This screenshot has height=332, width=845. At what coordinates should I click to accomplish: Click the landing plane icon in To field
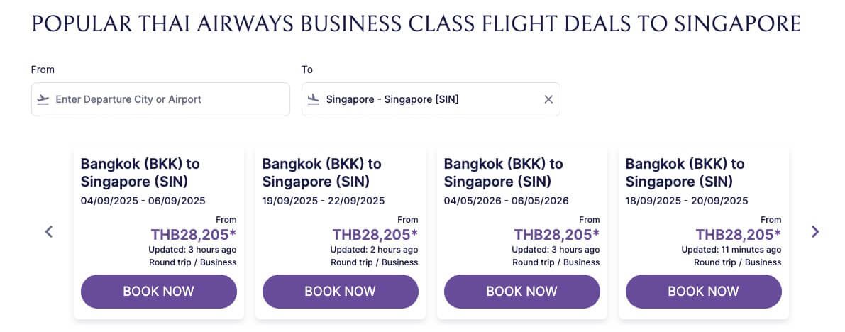point(314,99)
